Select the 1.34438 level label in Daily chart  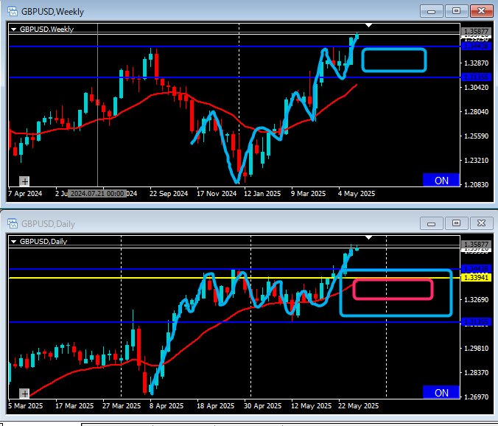(x=476, y=269)
